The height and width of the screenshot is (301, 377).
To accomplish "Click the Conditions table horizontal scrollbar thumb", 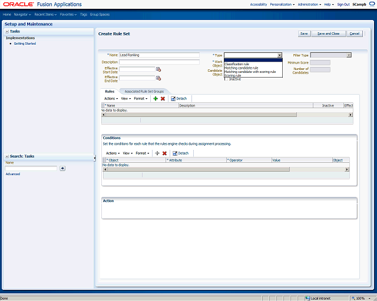I will [x=199, y=169].
